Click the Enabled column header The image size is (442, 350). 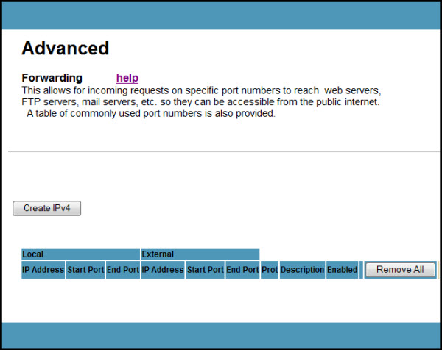[342, 270]
